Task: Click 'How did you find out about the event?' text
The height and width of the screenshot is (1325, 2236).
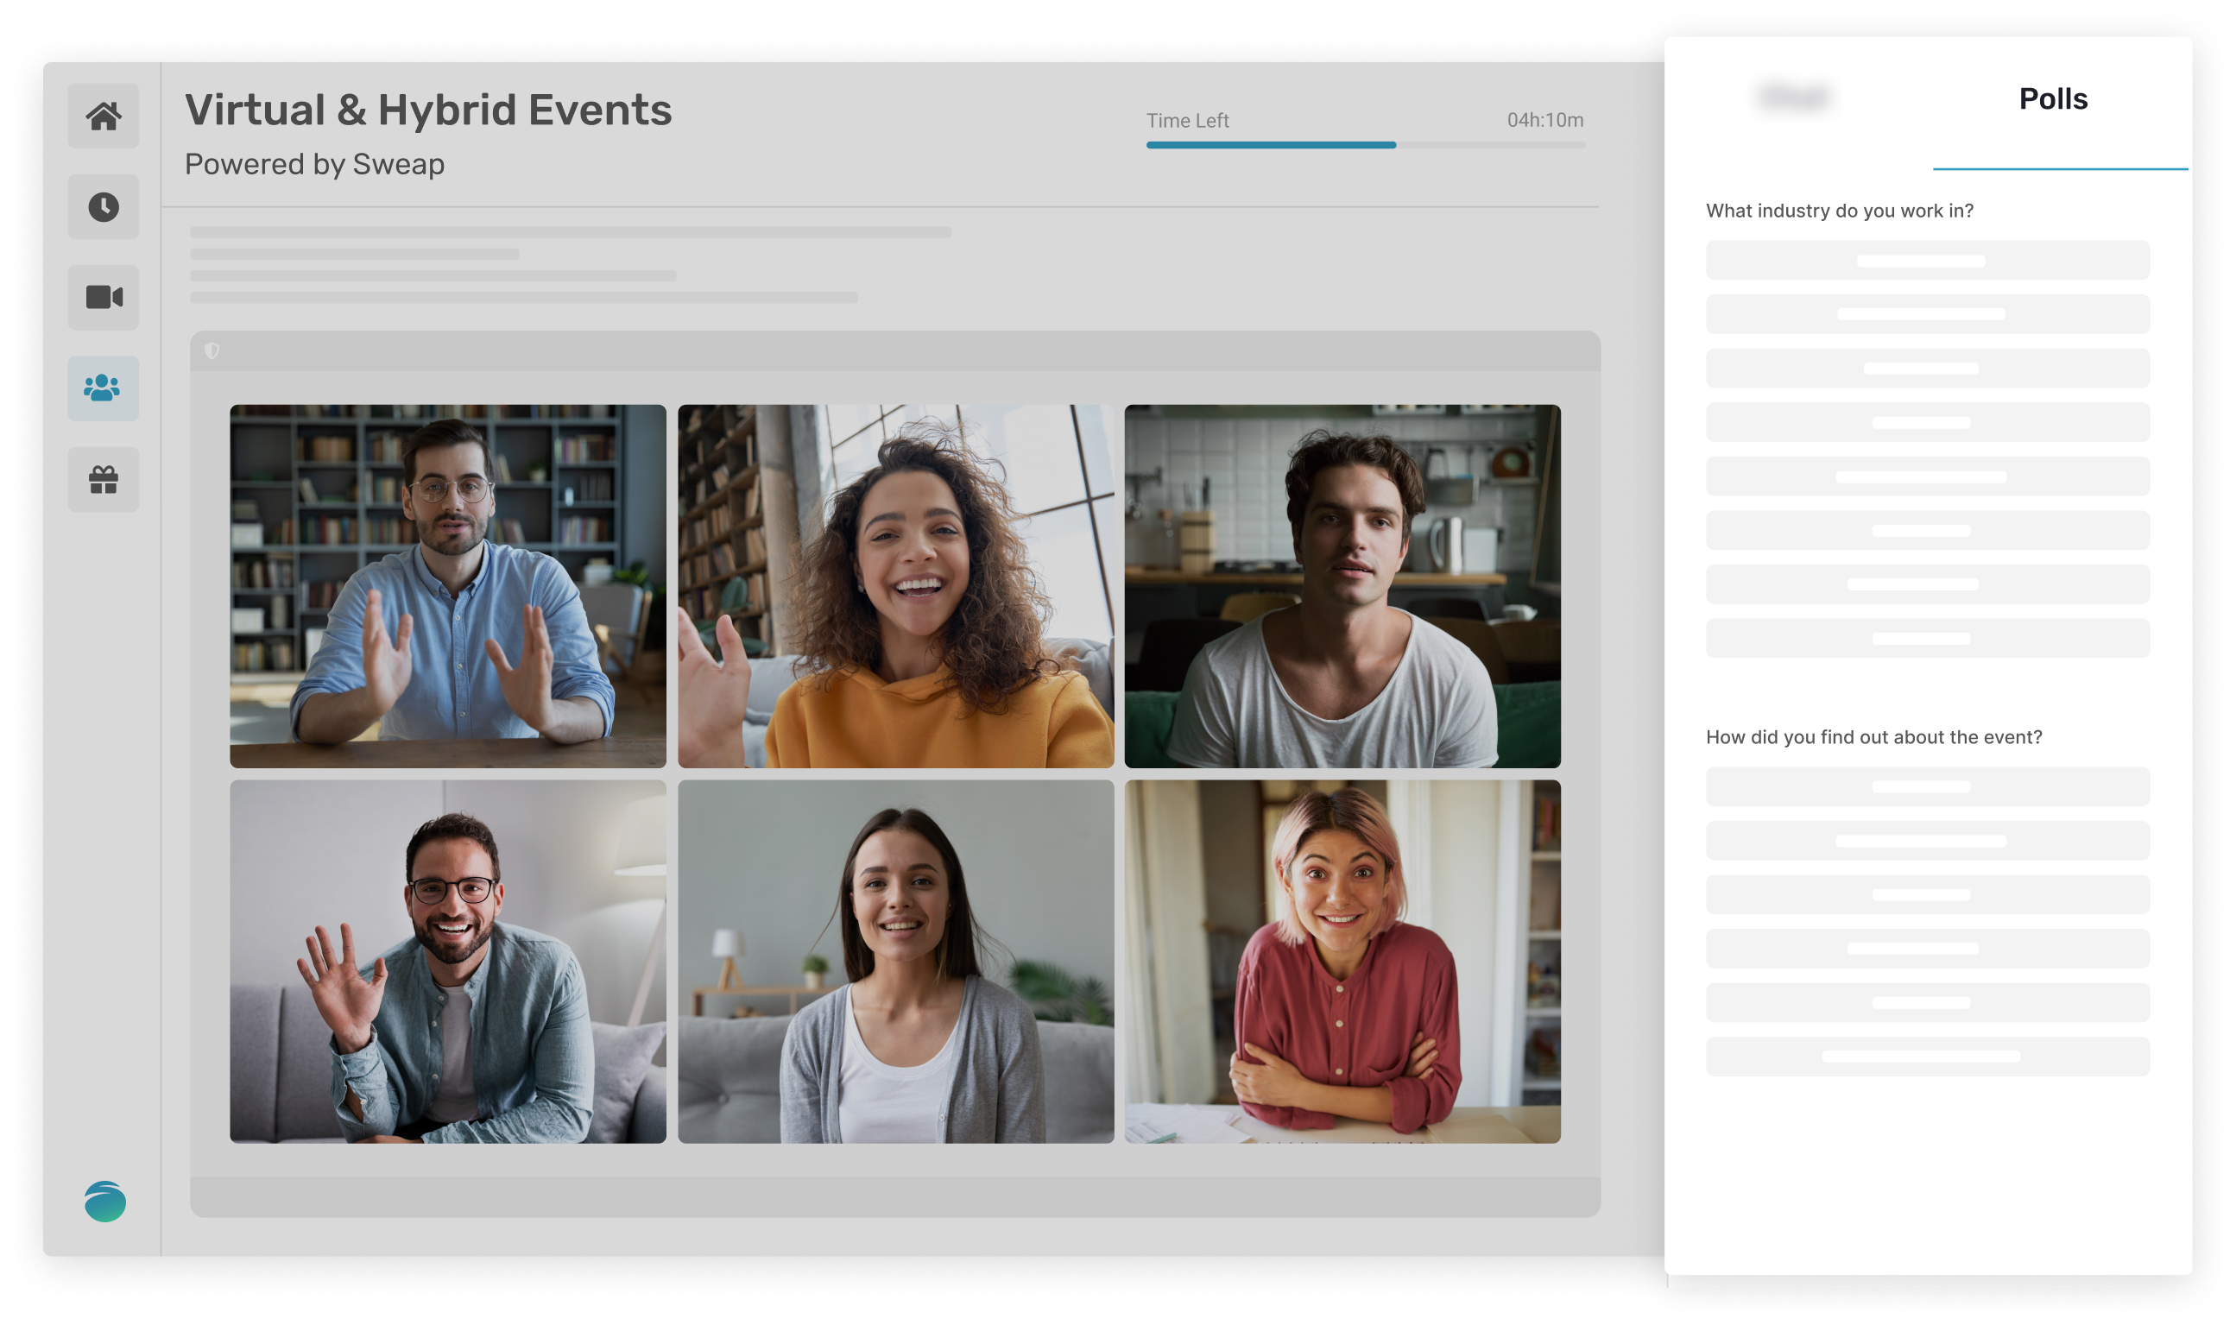Action: pos(1873,737)
